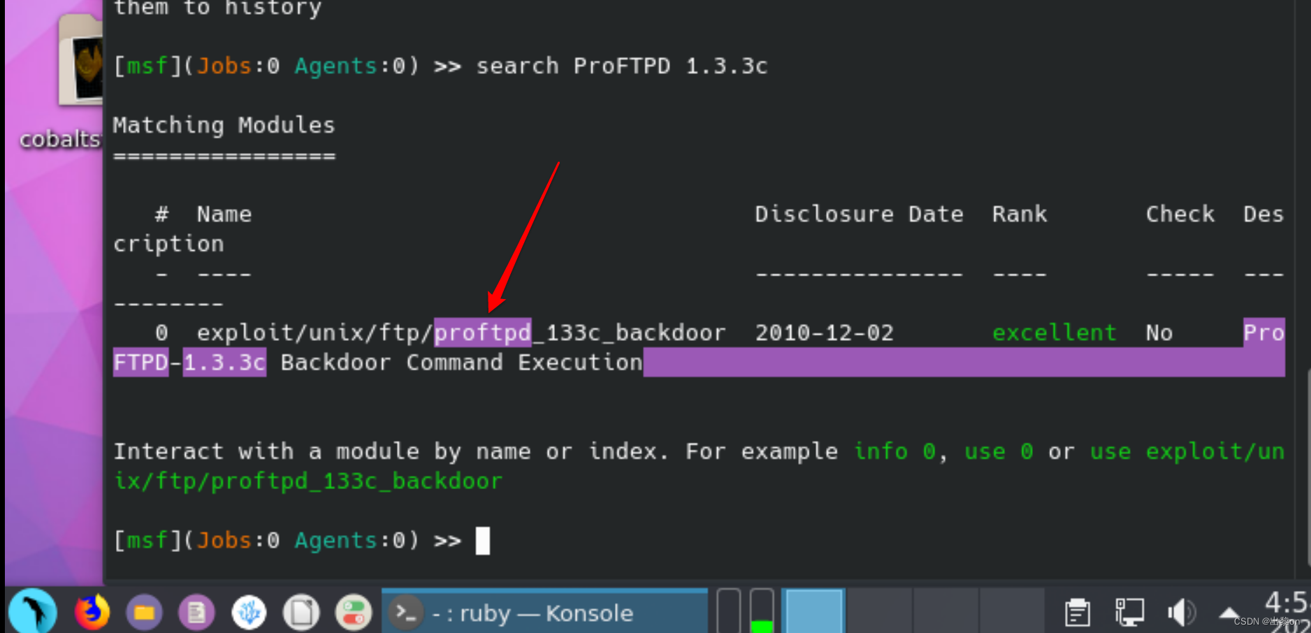Click 'search ProFTPD 1.3.3c' command text
The image size is (1311, 633).
(621, 66)
